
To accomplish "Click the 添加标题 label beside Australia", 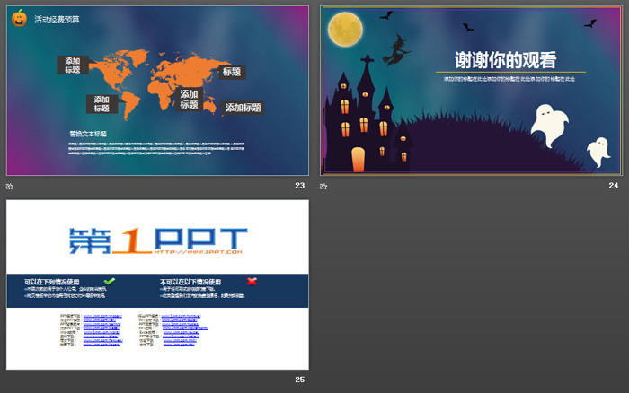I will click(x=243, y=108).
